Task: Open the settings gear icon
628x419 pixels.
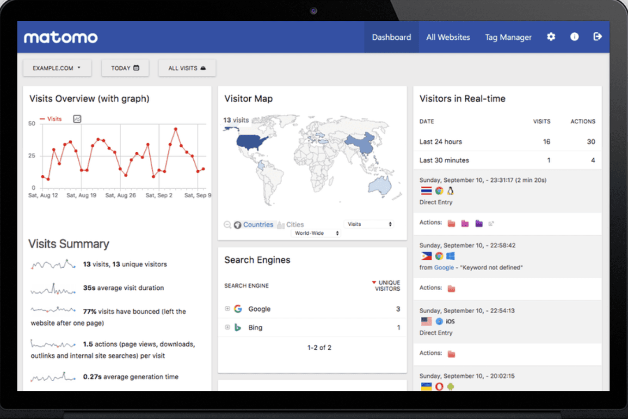Action: click(551, 37)
